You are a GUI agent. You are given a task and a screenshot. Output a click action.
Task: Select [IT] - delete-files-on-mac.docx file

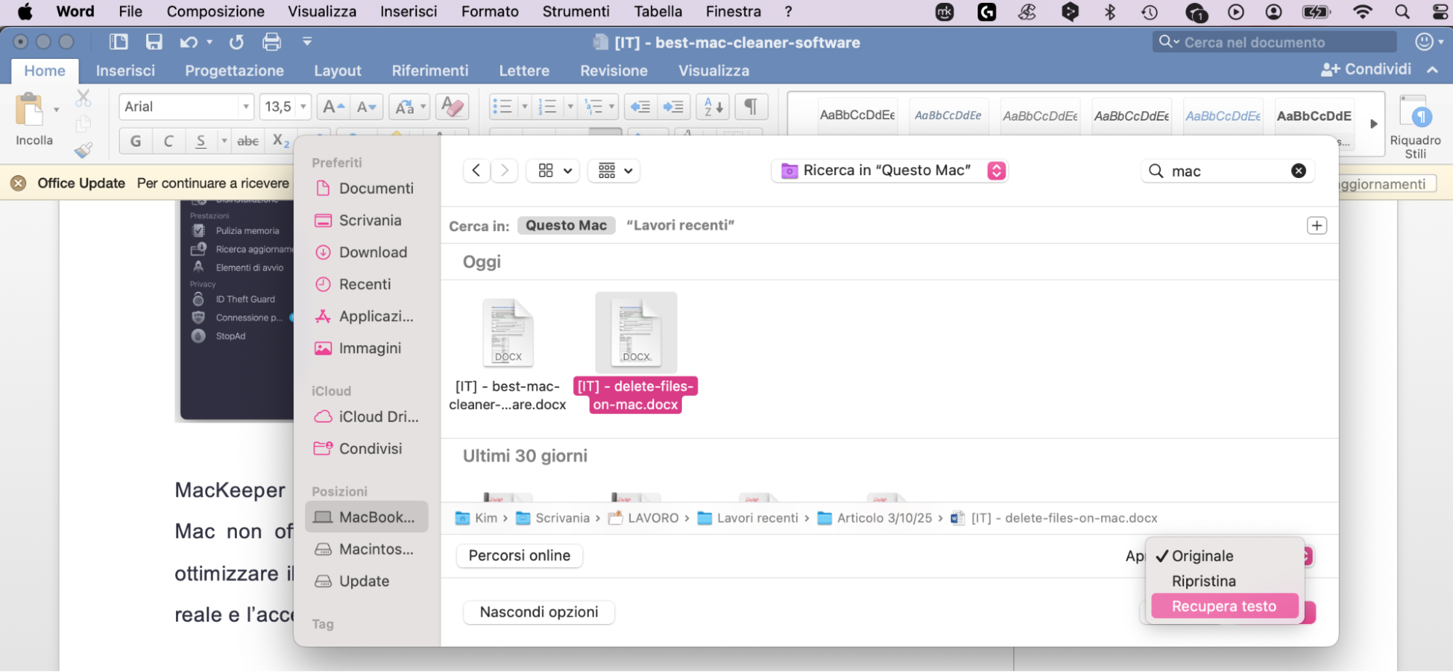coord(636,352)
